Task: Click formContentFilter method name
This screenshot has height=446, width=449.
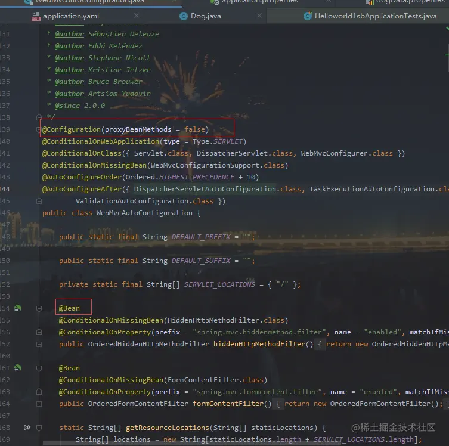Action: [x=228, y=404]
